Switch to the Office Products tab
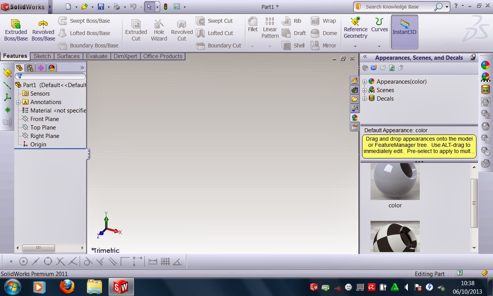Screen dimensions: 493x296 pos(163,56)
